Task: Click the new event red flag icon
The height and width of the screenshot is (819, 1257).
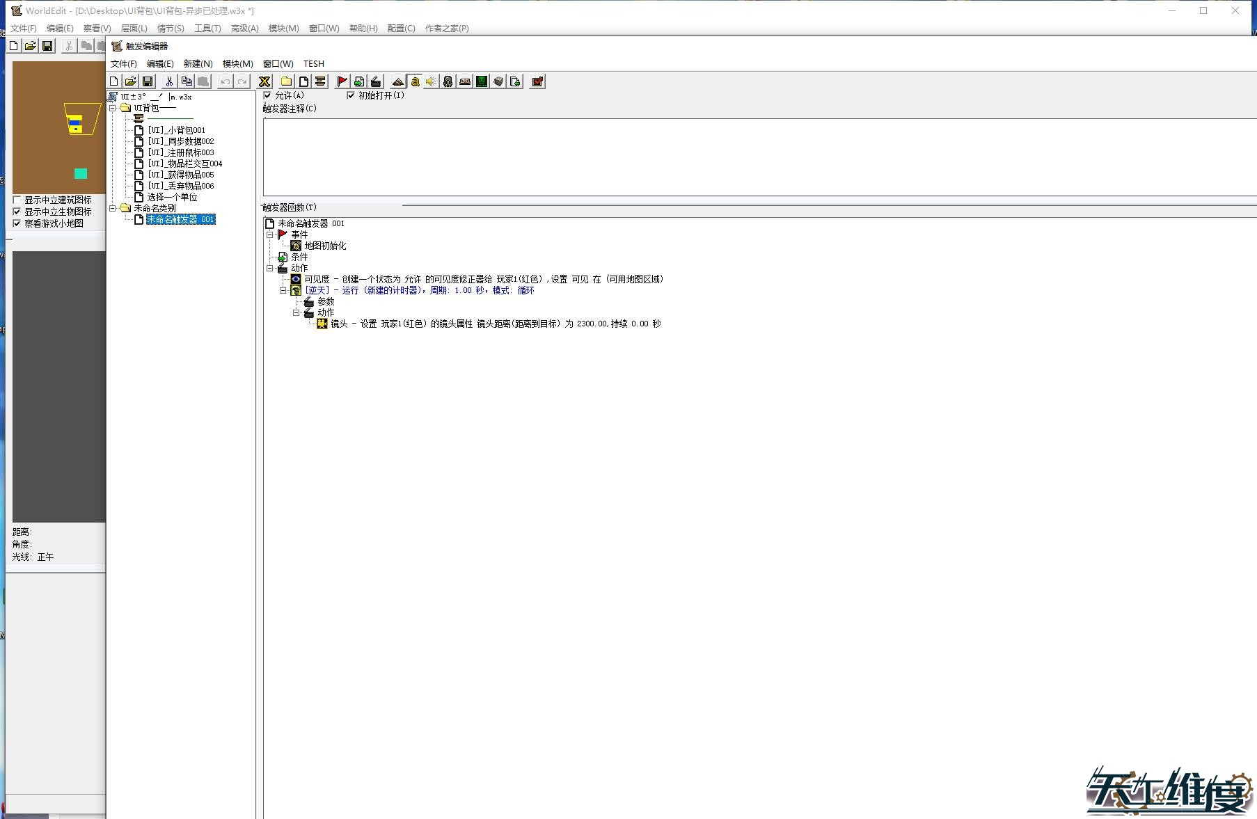Action: pos(342,81)
